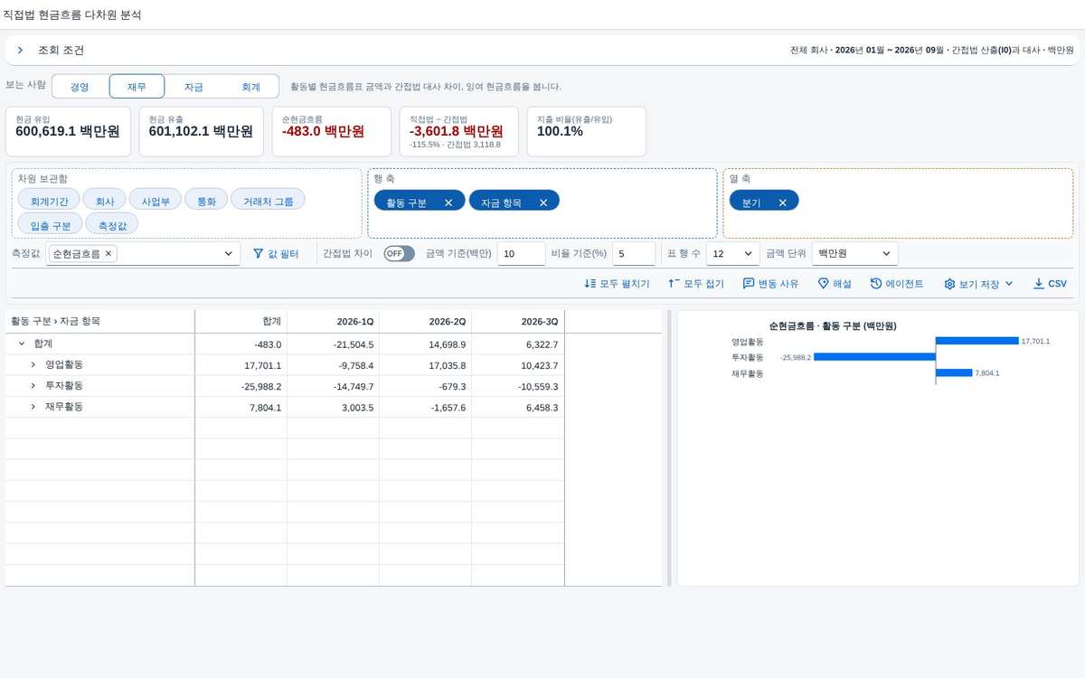Screen dimensions: 1085x678
Task: Click the 지출 비율 KPI card
Action: pos(587,131)
